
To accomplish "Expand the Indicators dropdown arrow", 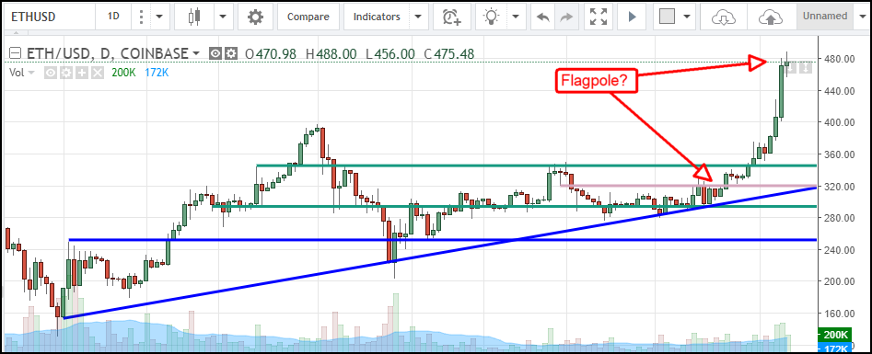I will click(x=418, y=17).
